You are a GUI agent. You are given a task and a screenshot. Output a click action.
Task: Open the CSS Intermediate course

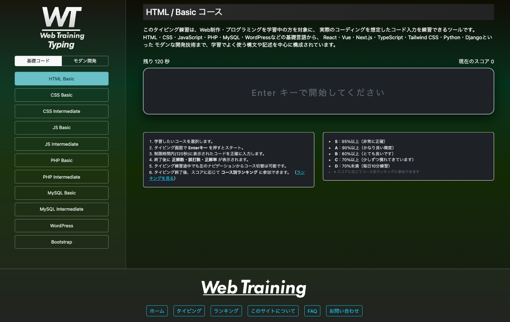click(x=61, y=111)
